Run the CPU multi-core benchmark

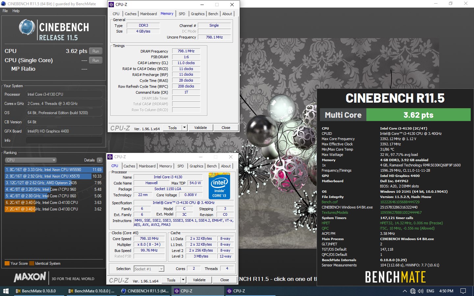(x=96, y=51)
